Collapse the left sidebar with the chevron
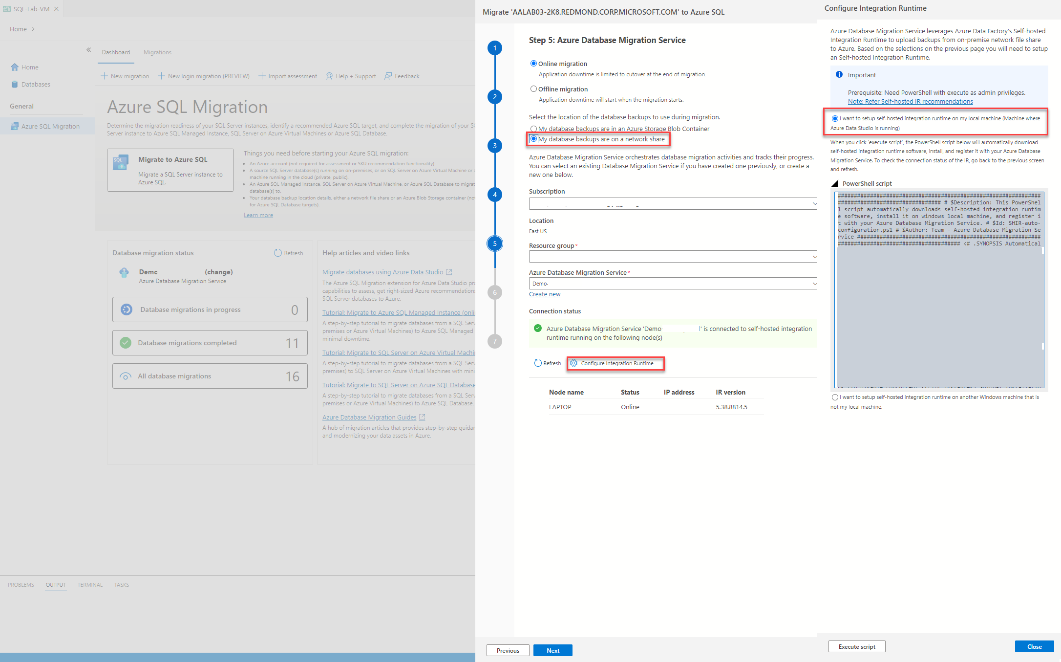 (88, 49)
